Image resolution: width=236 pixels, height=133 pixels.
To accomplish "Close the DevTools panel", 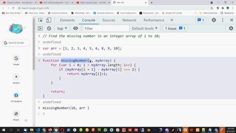I will (232, 20).
